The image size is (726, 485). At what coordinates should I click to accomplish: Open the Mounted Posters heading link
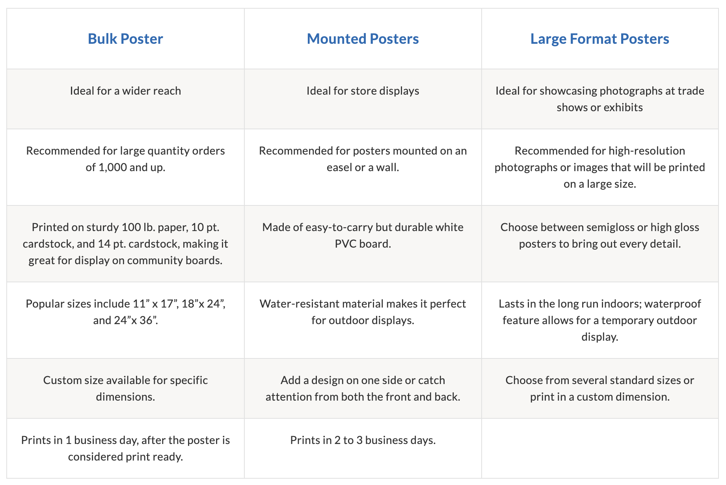coord(363,39)
